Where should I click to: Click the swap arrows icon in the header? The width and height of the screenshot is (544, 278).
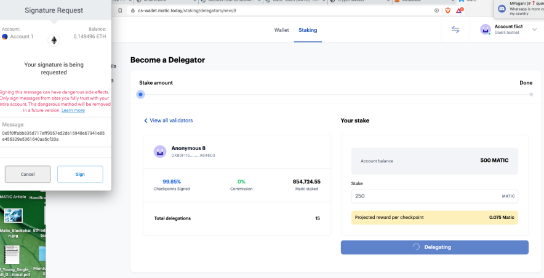click(455, 30)
